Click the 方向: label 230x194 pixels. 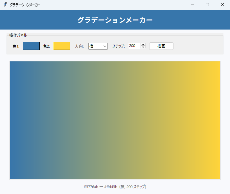click(x=80, y=46)
